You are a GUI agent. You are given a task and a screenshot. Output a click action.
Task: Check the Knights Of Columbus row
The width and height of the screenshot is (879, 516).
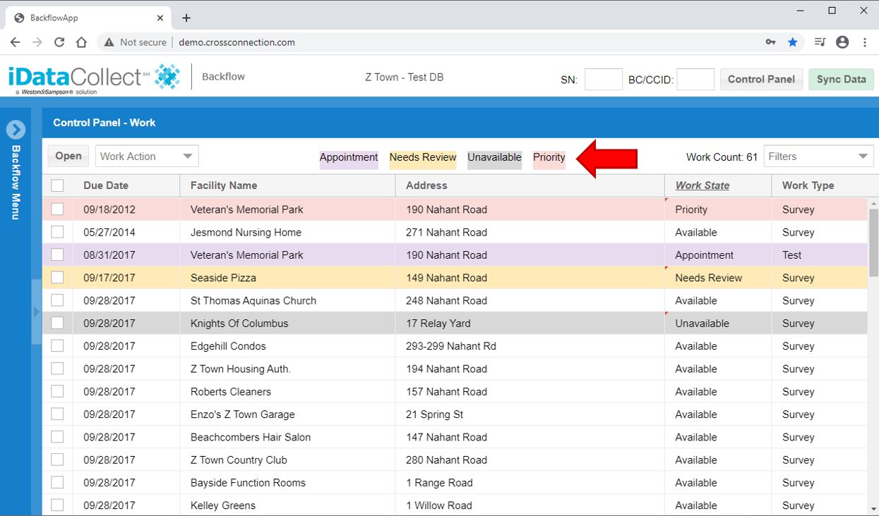57,323
